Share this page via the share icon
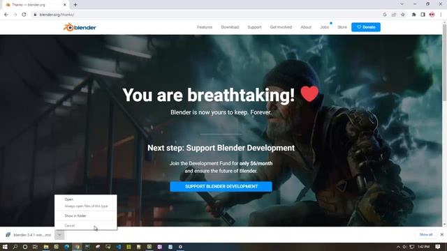 click(x=394, y=15)
